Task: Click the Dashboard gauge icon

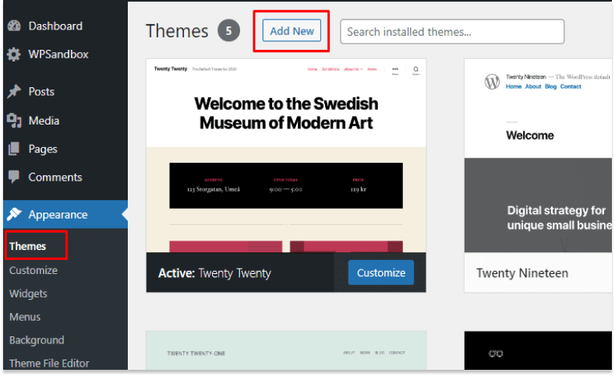Action: [x=14, y=26]
